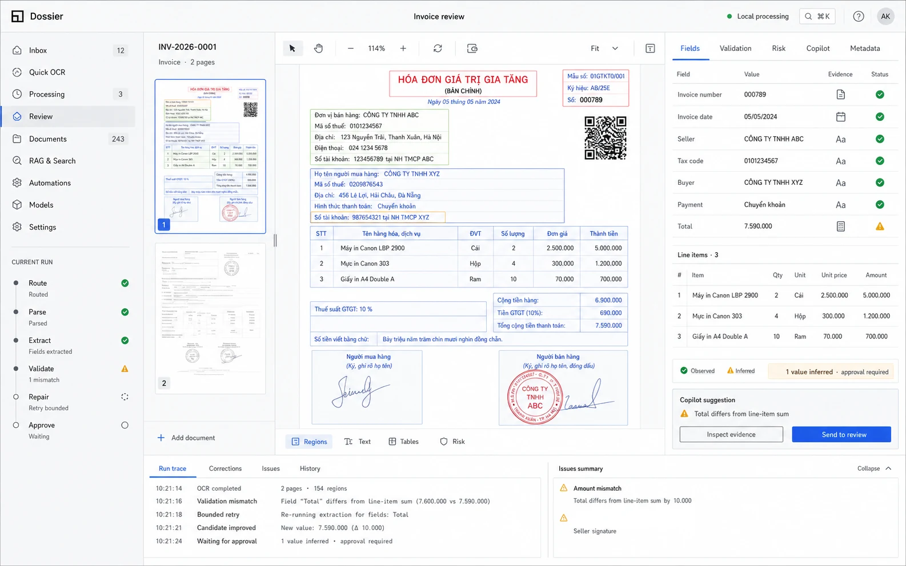The width and height of the screenshot is (906, 566).
Task: Collapse the Issues summary panel
Action: tap(874, 468)
